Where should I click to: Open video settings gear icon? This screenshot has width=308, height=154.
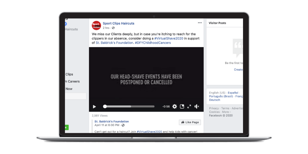[175, 106]
